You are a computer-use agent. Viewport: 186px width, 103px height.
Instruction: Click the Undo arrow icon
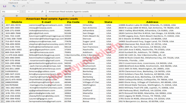coord(14,6)
